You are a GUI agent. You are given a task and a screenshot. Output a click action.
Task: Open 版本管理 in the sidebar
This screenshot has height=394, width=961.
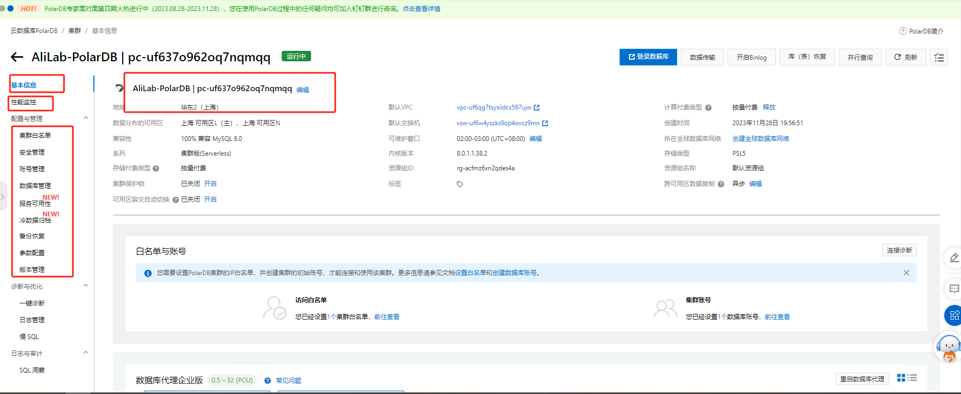point(32,270)
